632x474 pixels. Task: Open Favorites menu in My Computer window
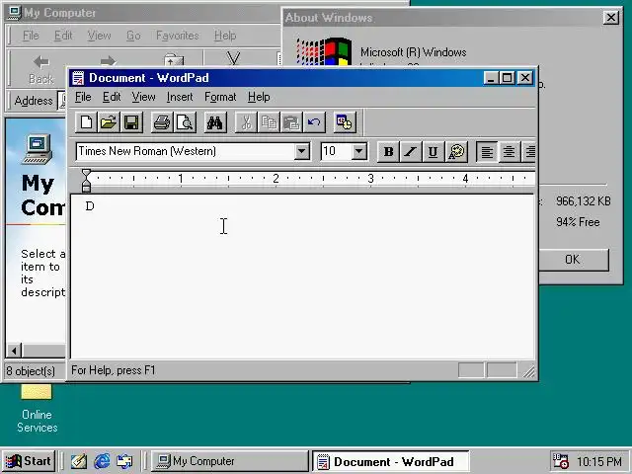coord(178,36)
